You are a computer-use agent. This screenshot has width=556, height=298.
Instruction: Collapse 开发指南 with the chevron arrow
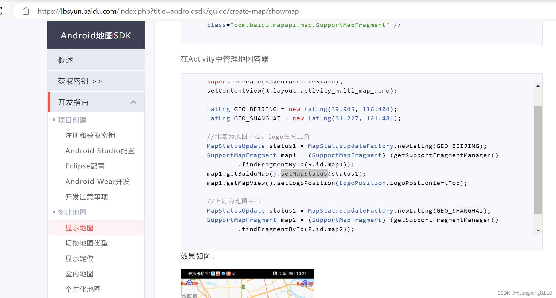coord(133,102)
